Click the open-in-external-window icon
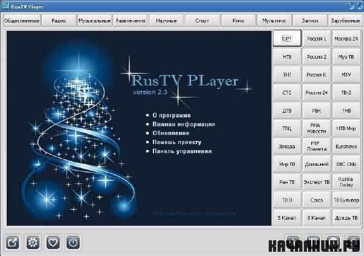Screen dimensions: 364x256 click(x=12, y=243)
